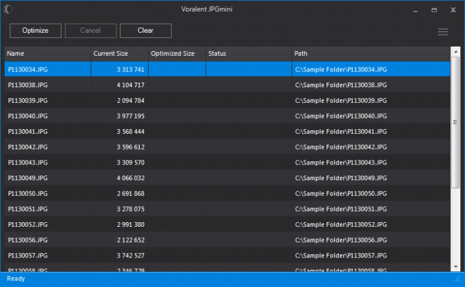This screenshot has width=465, height=287.
Task: Click path C:\Sample Folder\P1130043.JPG
Action: (341, 163)
